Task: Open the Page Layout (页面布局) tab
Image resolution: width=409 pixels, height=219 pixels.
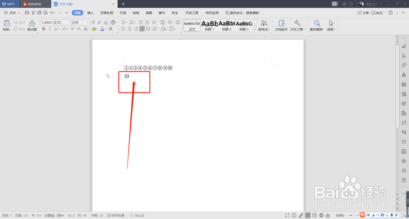Action: coord(107,13)
